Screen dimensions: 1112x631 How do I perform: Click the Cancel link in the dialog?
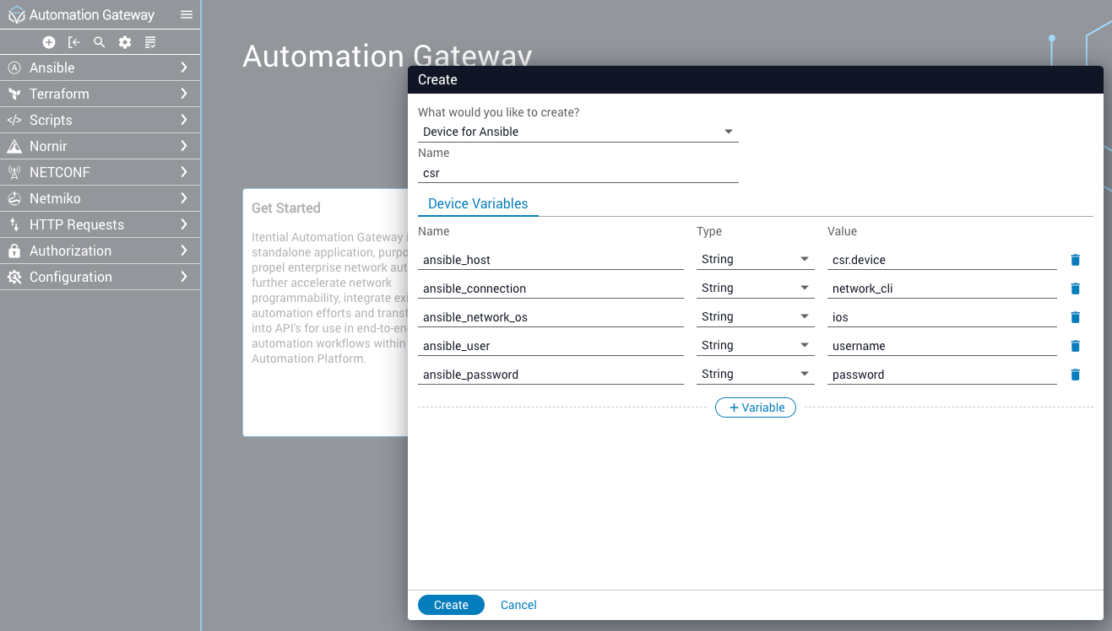518,605
